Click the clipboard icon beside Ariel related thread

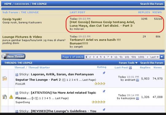point(5,97)
